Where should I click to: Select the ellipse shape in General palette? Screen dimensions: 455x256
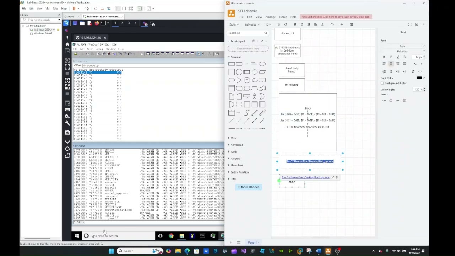click(x=262, y=64)
